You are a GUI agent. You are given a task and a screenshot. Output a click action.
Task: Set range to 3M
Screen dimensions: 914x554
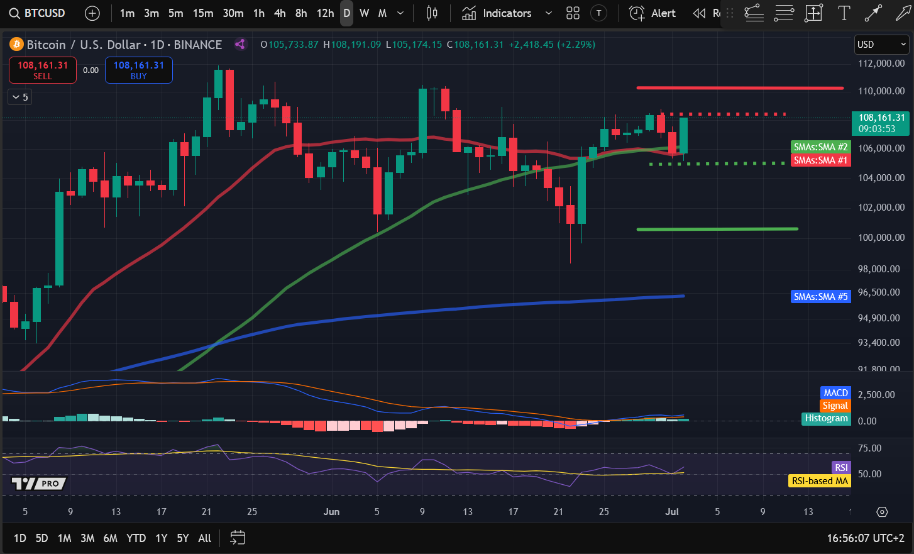click(87, 538)
